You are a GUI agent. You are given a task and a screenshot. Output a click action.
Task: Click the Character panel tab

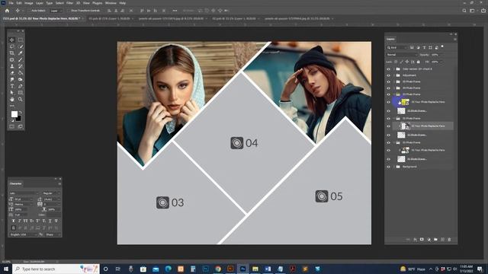coord(15,183)
